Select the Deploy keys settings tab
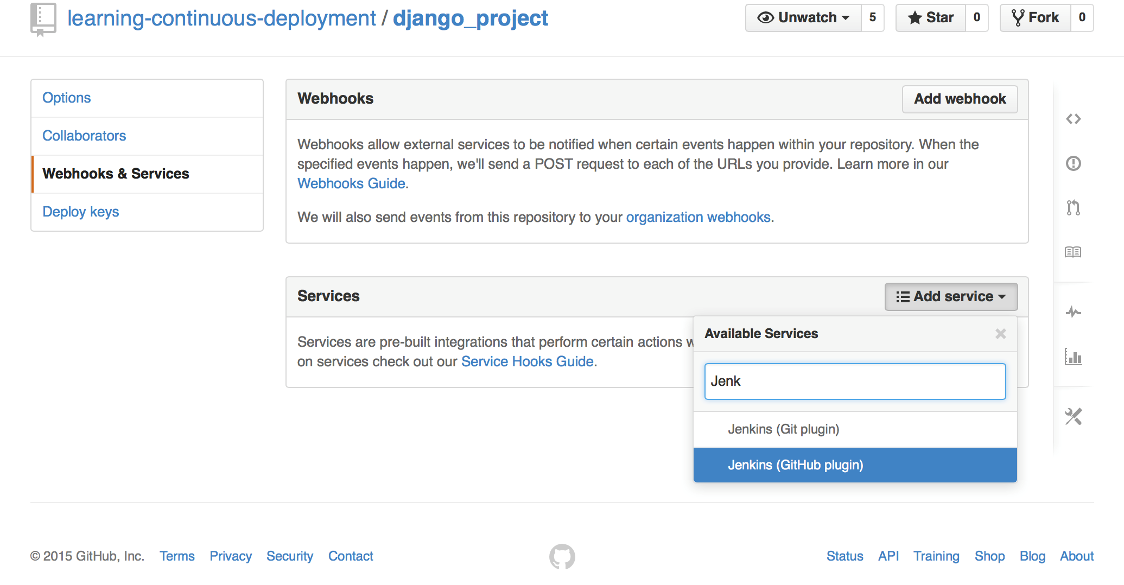The image size is (1124, 585). coord(147,212)
